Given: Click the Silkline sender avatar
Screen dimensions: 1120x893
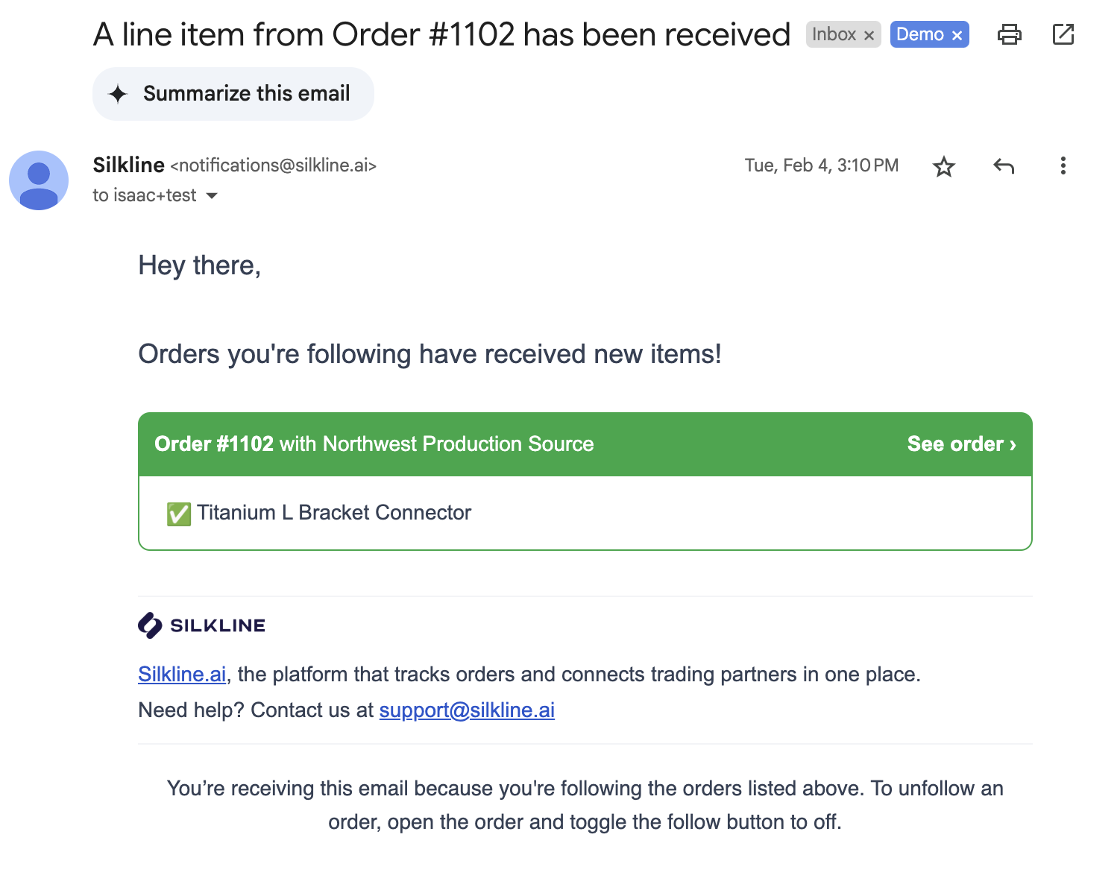Looking at the screenshot, I should pos(39,180).
